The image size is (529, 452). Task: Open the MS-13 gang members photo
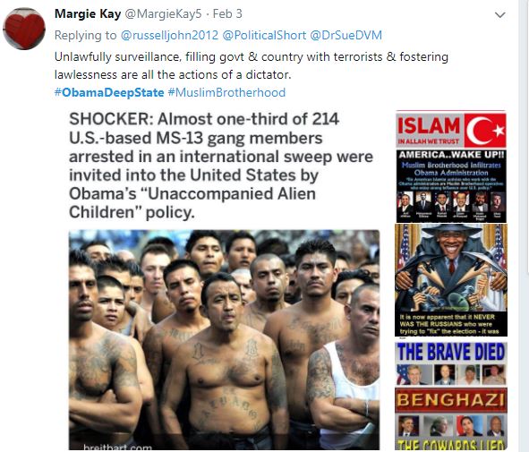225,340
